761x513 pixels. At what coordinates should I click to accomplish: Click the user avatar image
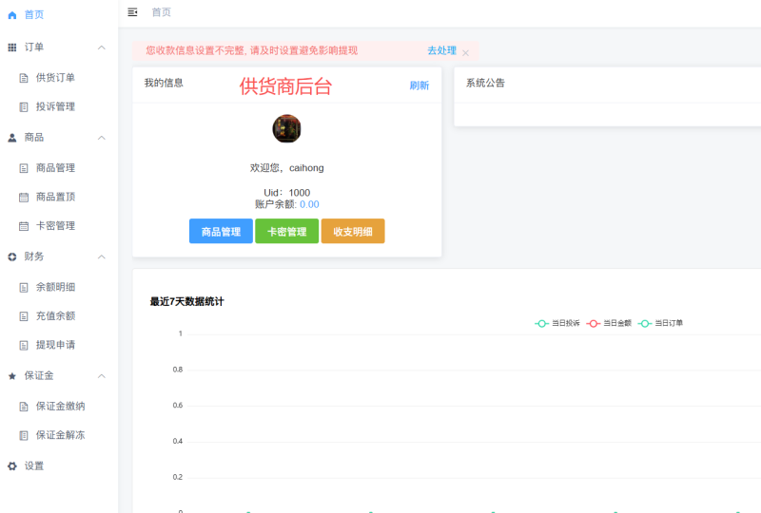click(286, 128)
